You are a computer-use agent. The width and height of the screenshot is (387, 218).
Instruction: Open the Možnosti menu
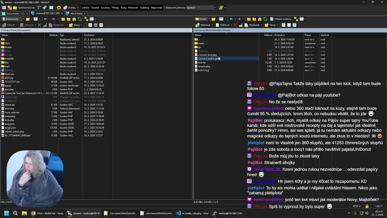click(133, 8)
